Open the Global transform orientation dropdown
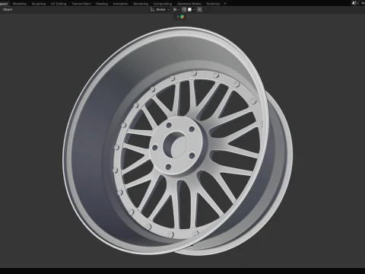365x274 pixels. click(160, 10)
